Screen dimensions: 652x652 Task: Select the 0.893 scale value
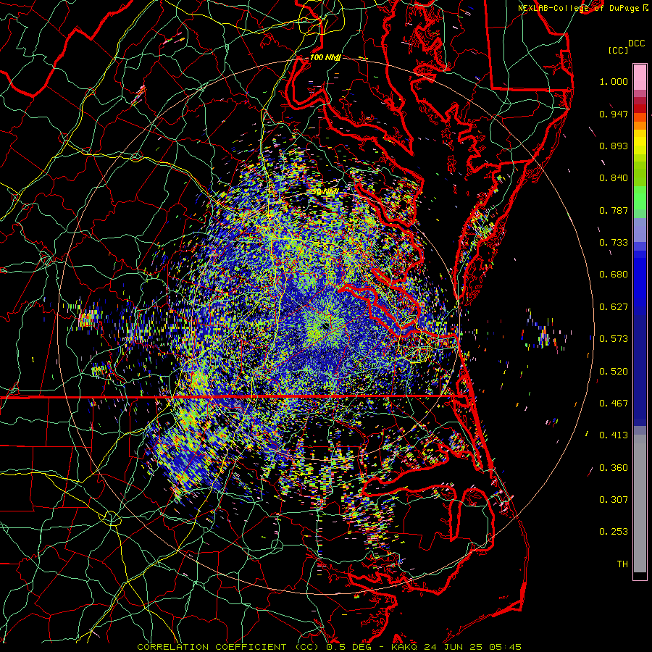point(614,146)
